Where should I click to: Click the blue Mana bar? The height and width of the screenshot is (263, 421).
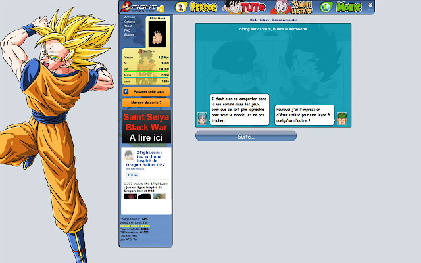pyautogui.click(x=146, y=78)
